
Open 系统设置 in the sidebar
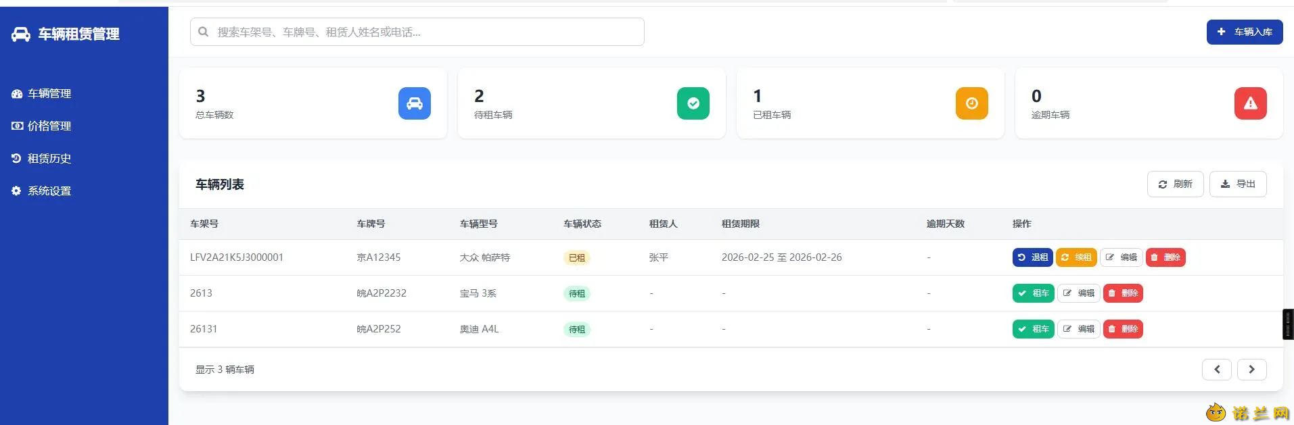pyautogui.click(x=42, y=191)
